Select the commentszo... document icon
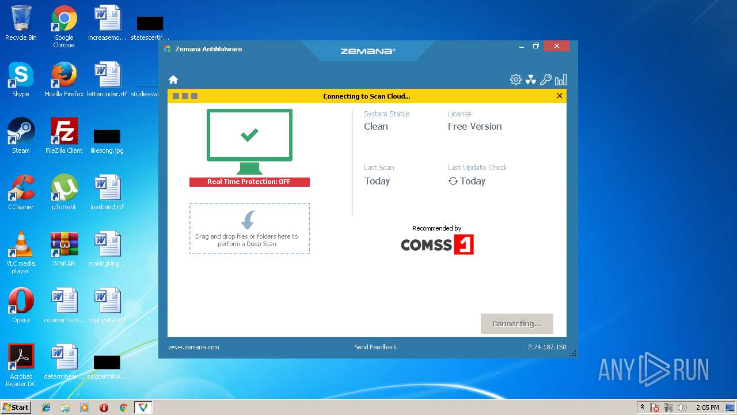Image resolution: width=737 pixels, height=415 pixels. point(64,305)
